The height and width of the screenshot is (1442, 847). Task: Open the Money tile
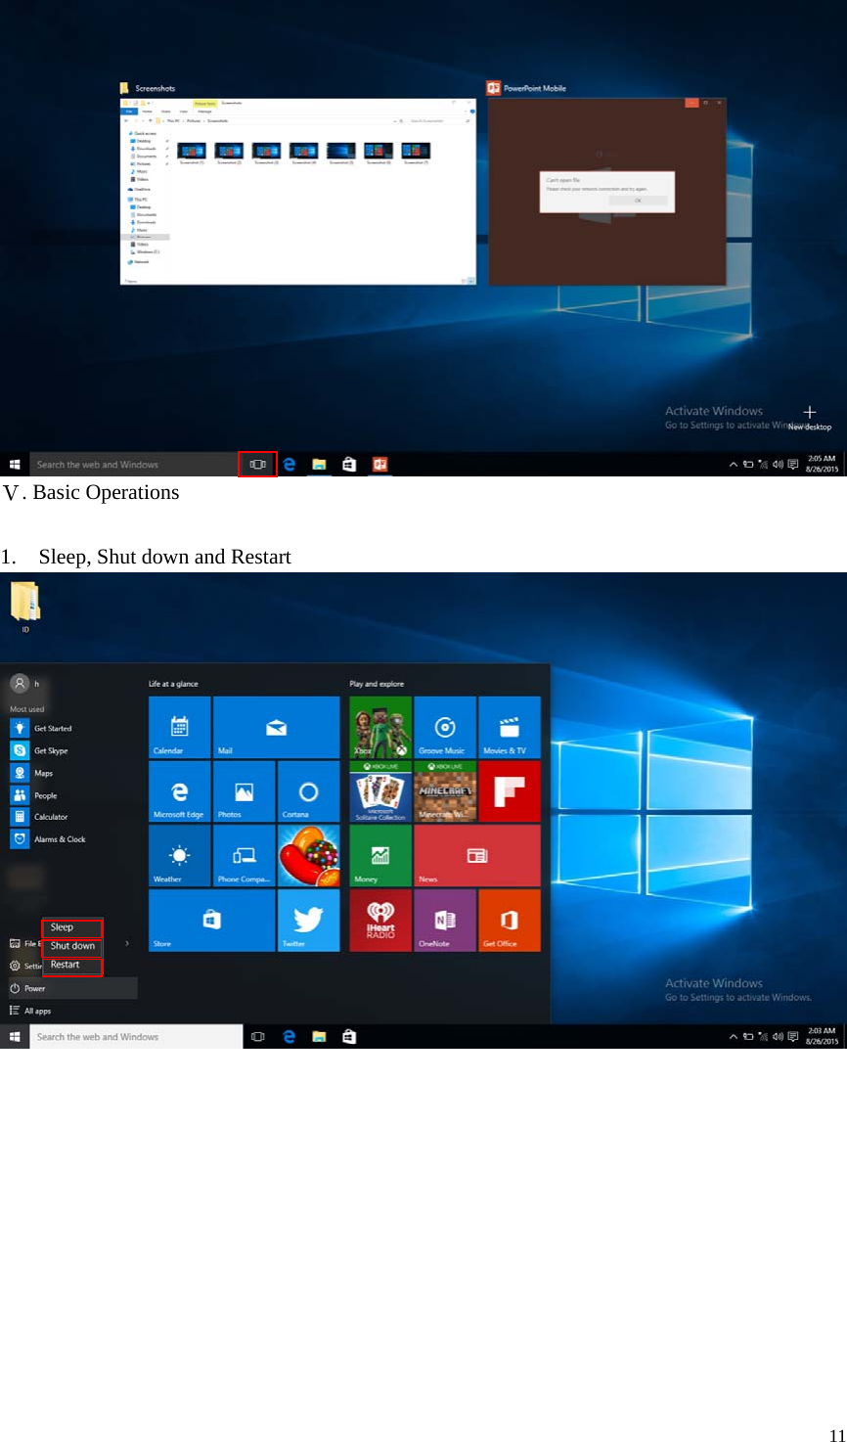point(380,856)
